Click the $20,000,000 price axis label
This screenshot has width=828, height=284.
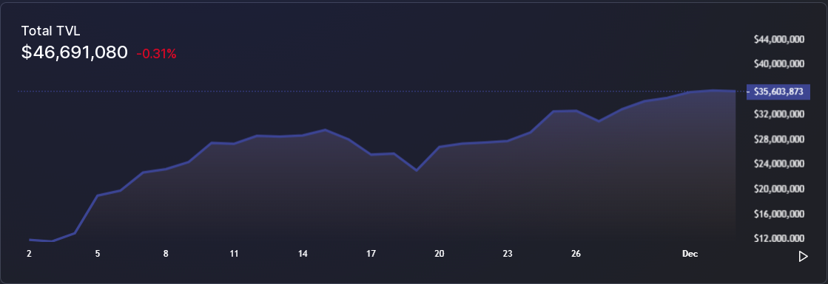(x=779, y=189)
